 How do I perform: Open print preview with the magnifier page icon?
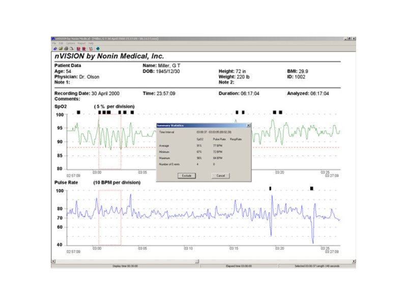pos(71,48)
